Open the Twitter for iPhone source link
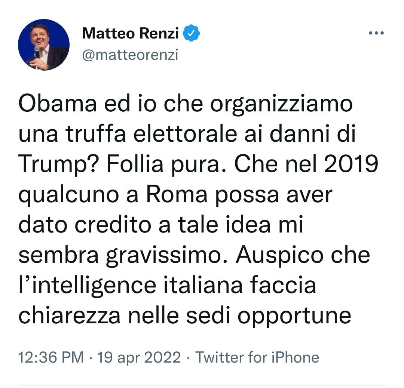 (x=257, y=357)
